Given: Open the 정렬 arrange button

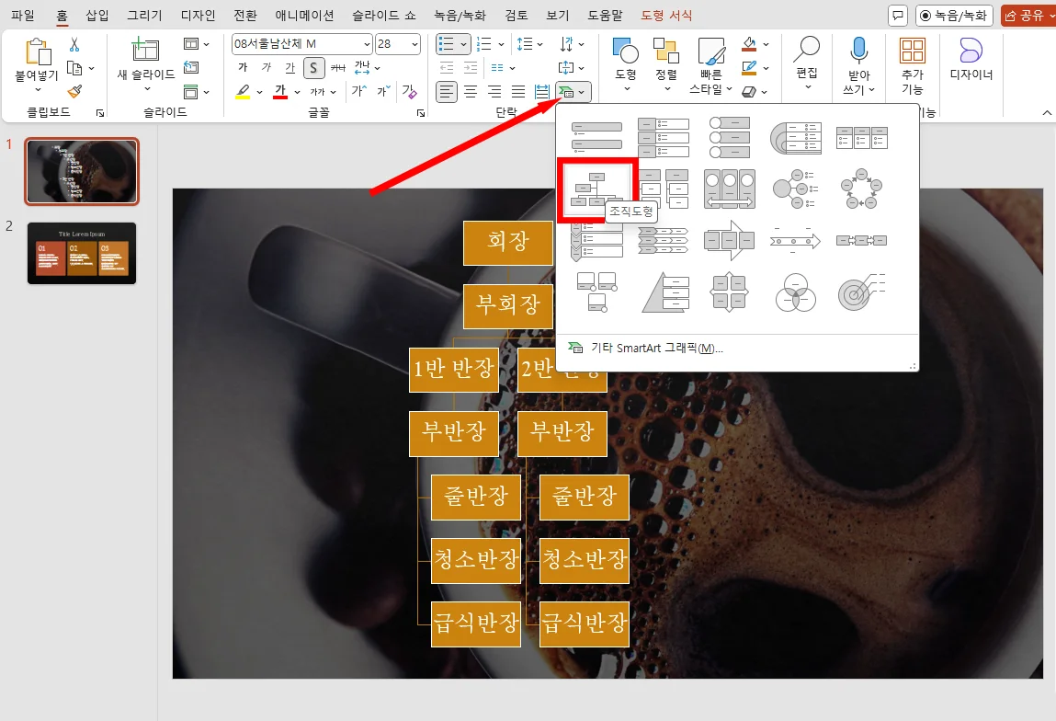Looking at the screenshot, I should (666, 64).
